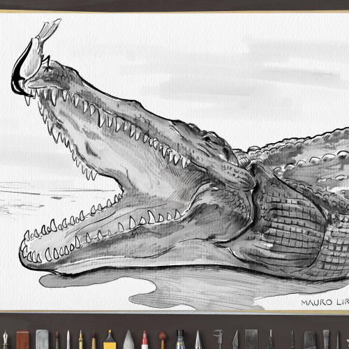Choose the flat metal scraper tool
Image resolution: width=349 pixels, height=349 pixels.
pyautogui.click(x=251, y=339)
